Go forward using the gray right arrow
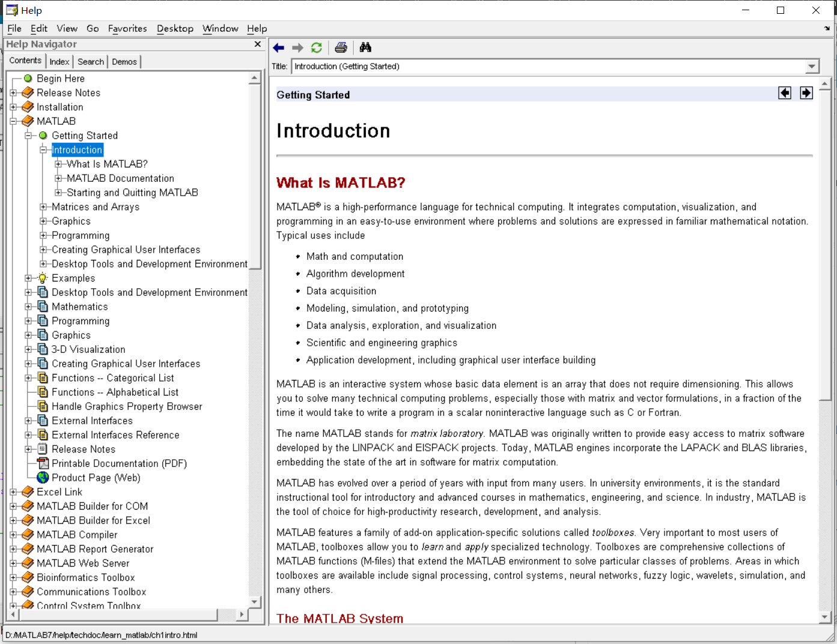This screenshot has height=644, width=837. [297, 48]
